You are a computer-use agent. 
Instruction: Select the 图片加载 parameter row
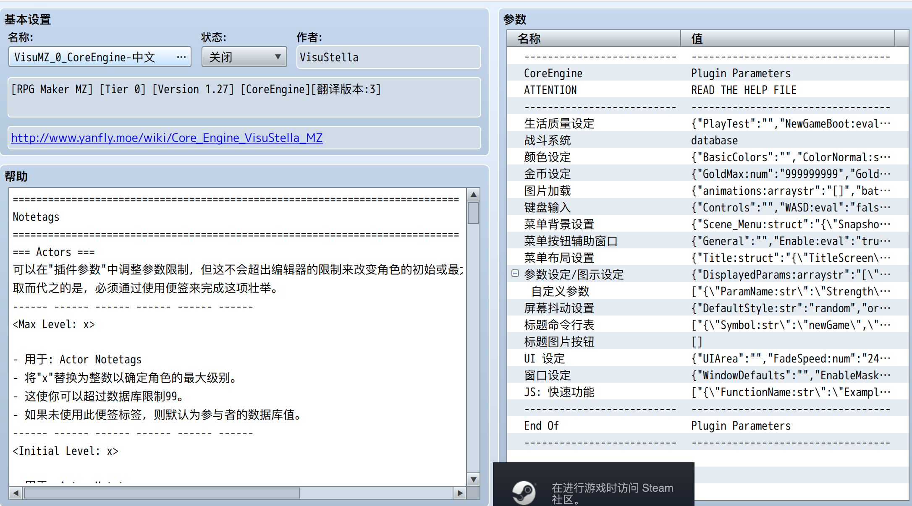coord(708,190)
